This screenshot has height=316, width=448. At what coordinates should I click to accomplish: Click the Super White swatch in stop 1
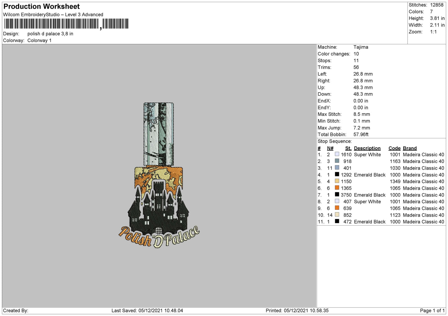[337, 154]
